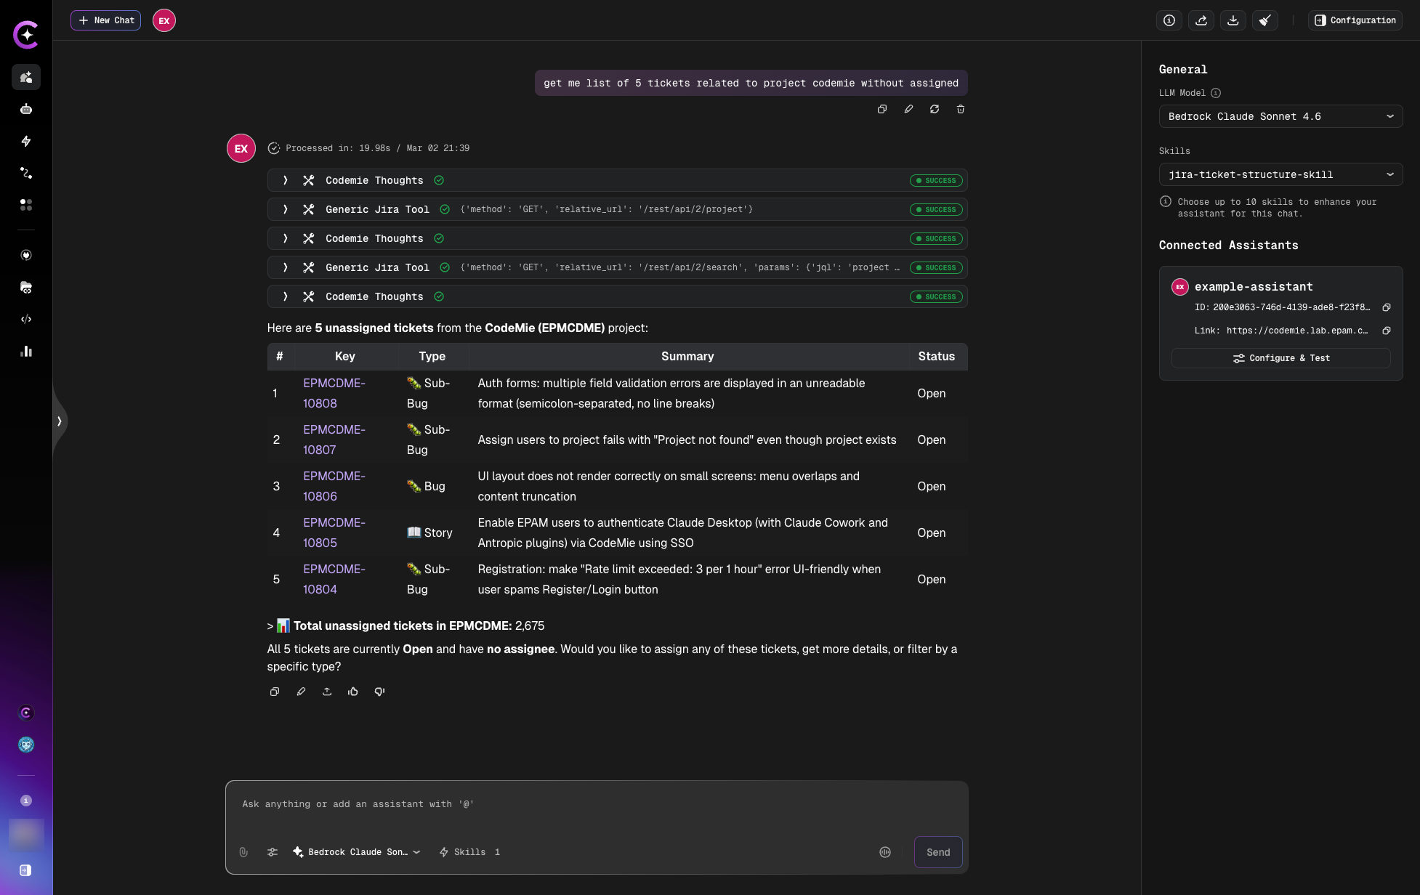This screenshot has width=1420, height=895.
Task: Clear the conversation with the broom icon
Action: 1265,20
